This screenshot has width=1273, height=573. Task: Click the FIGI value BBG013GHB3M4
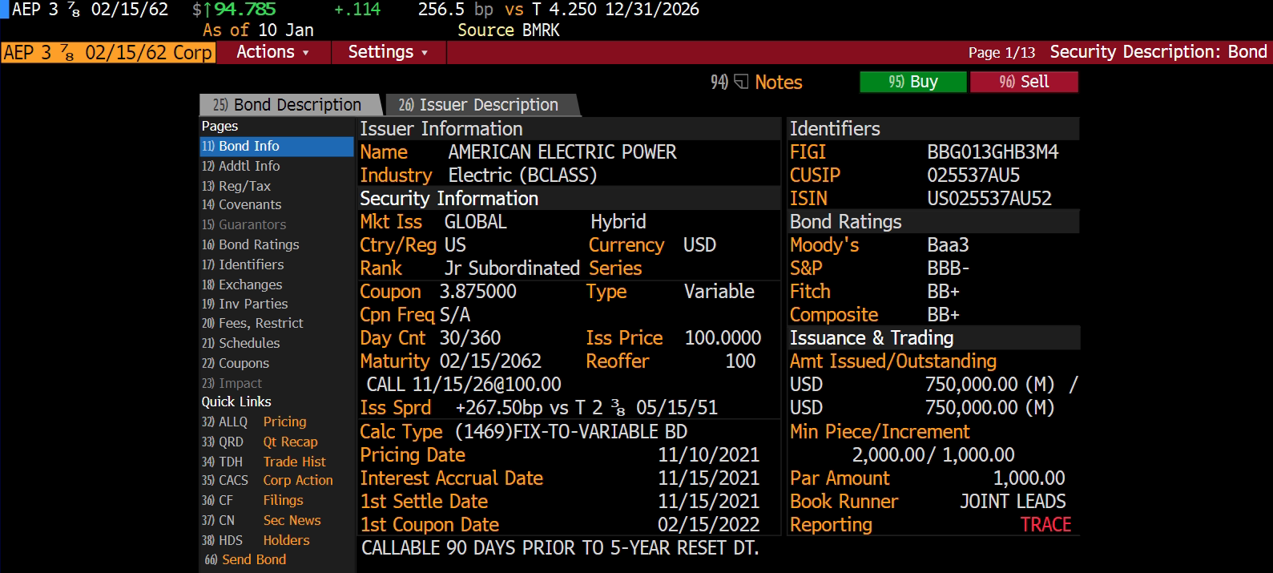coord(993,151)
